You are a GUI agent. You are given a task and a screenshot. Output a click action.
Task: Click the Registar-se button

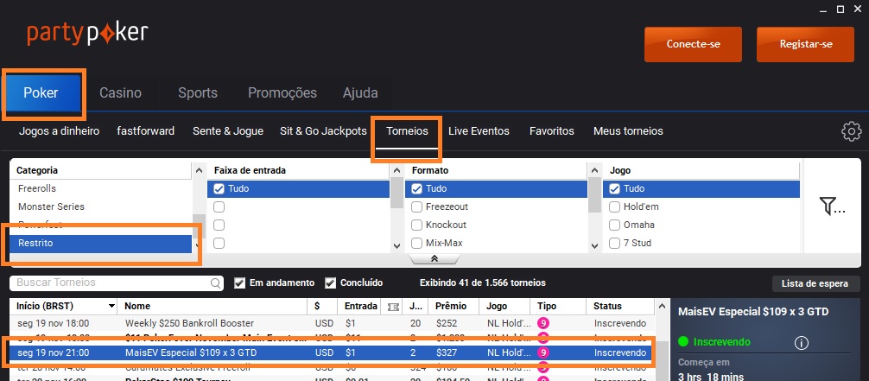click(x=805, y=44)
